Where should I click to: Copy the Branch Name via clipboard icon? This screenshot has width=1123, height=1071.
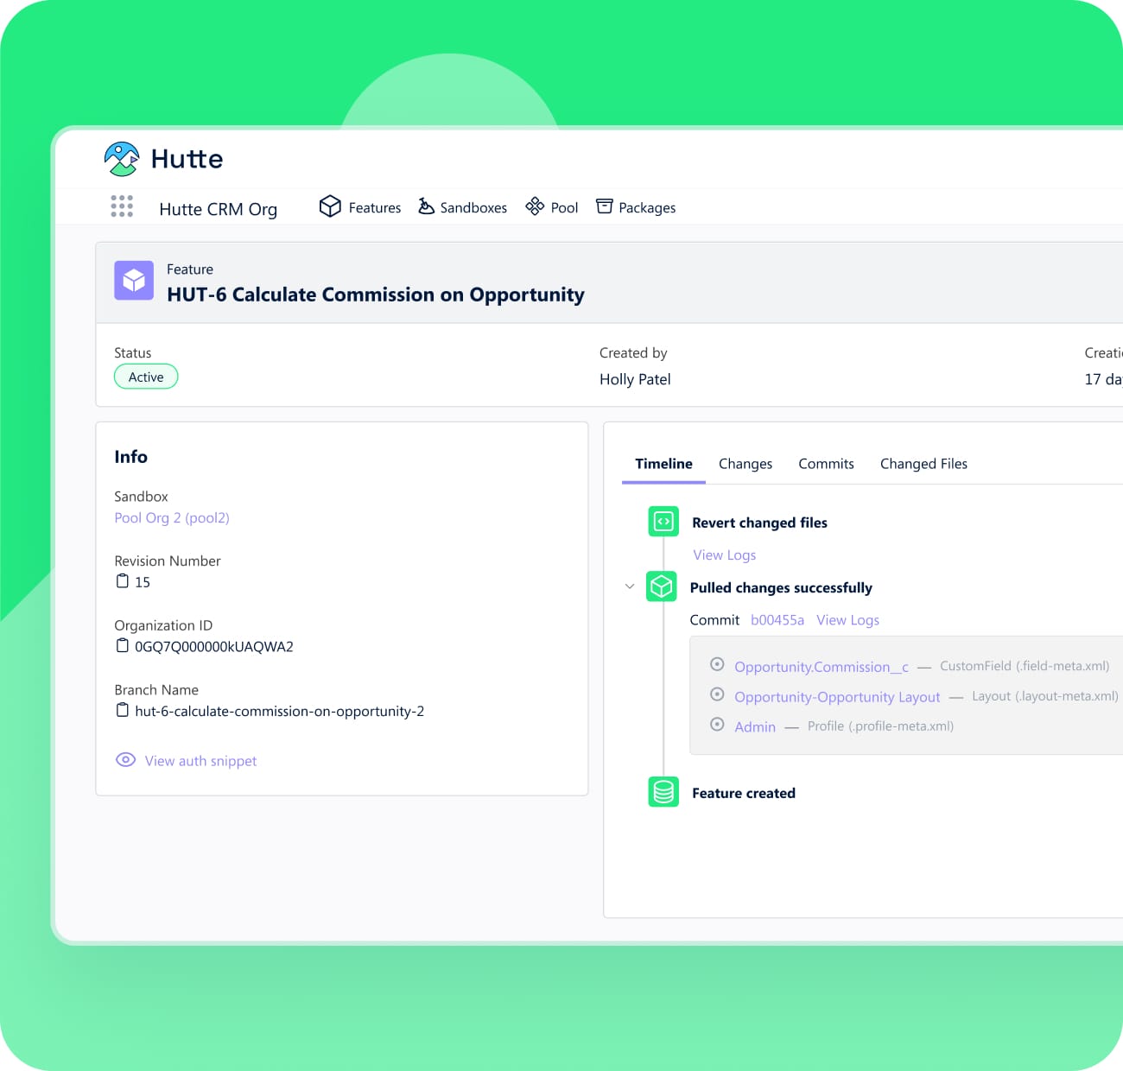point(123,711)
